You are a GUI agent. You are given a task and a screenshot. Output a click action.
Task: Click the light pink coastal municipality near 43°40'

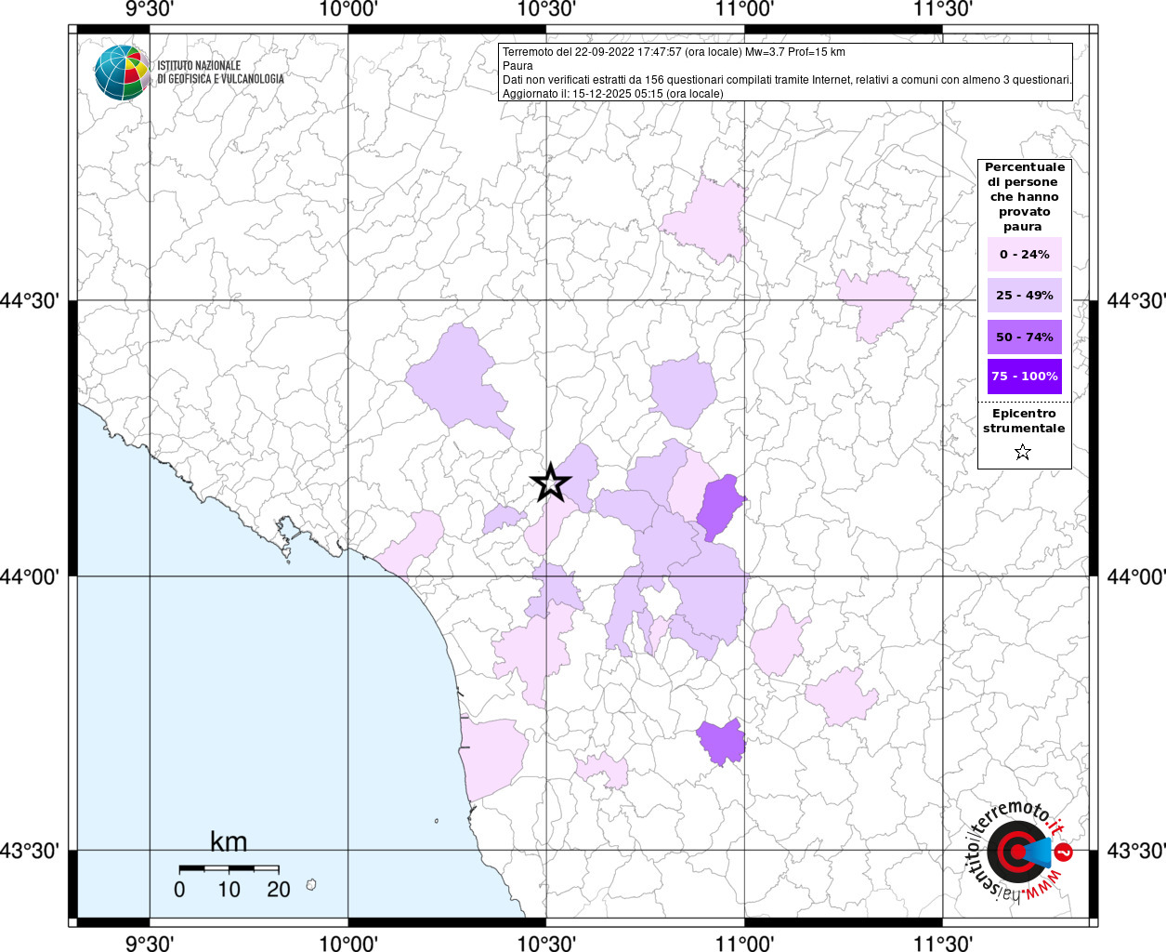point(492,758)
